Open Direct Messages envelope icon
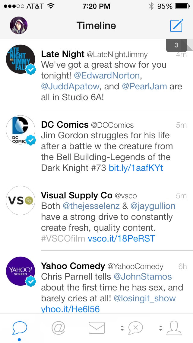 [96, 328]
